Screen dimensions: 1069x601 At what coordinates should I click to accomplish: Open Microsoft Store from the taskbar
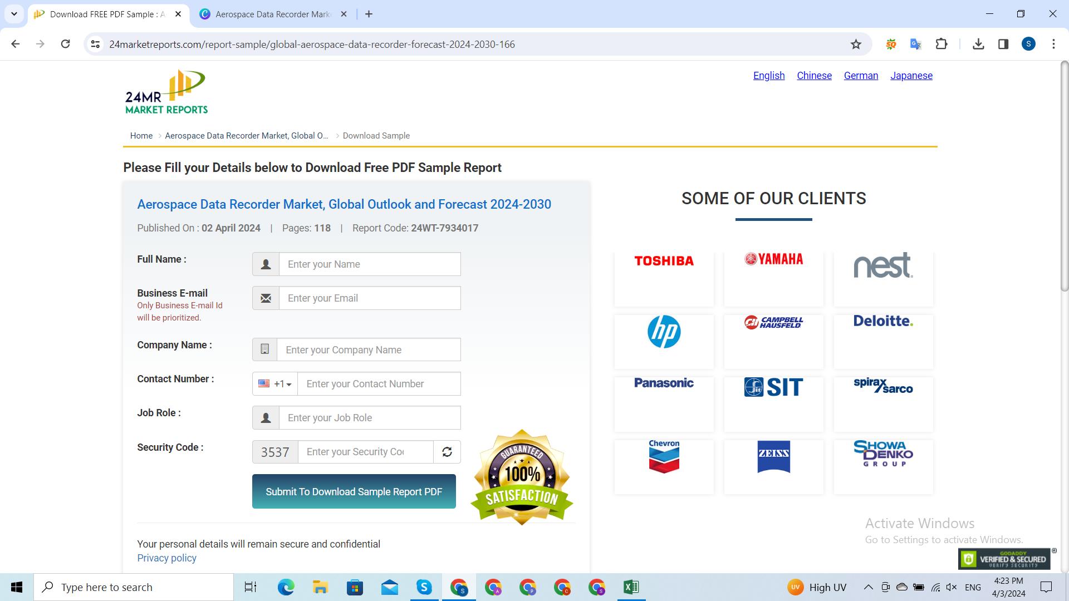(355, 587)
